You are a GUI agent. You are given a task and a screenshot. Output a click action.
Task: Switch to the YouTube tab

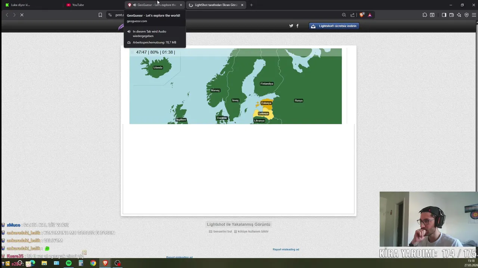point(93,5)
